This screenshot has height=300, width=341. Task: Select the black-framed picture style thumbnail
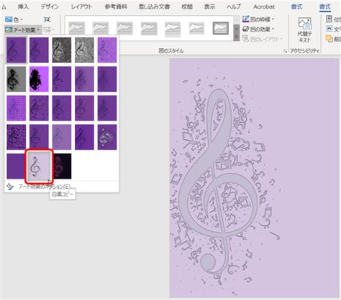(221, 28)
